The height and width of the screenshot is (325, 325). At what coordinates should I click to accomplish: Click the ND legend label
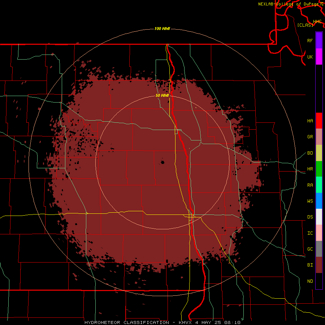click(x=310, y=281)
